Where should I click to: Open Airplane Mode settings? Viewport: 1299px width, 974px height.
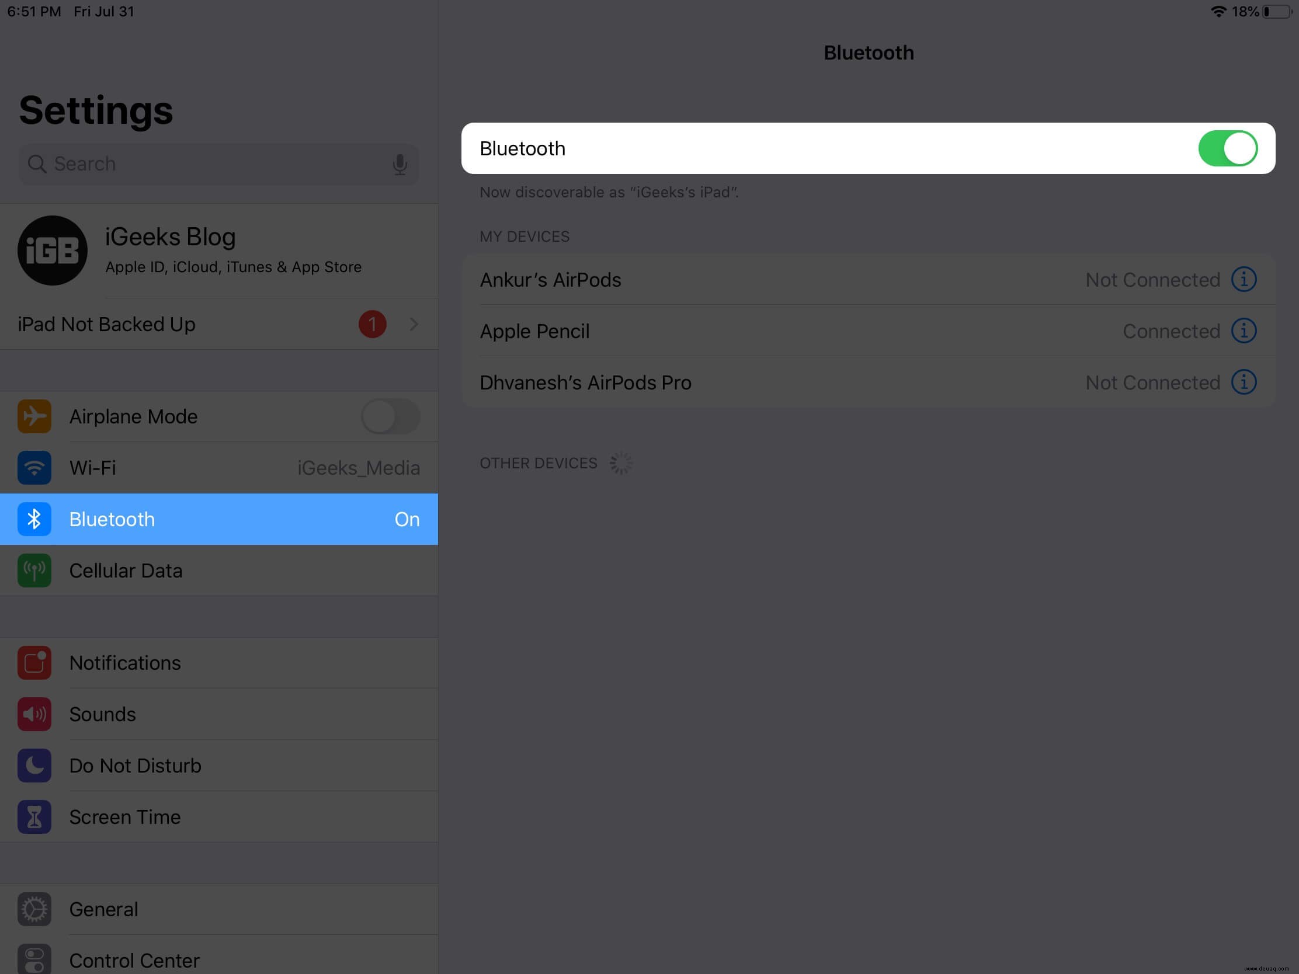click(x=220, y=415)
